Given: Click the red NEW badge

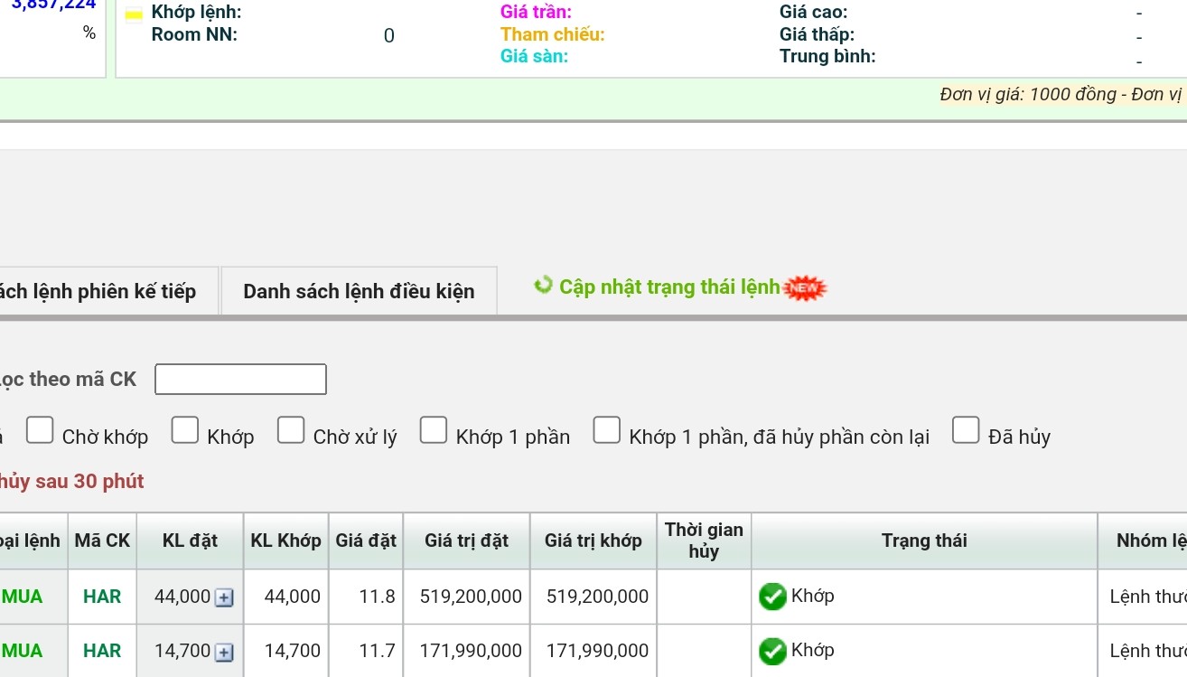Looking at the screenshot, I should [x=805, y=288].
